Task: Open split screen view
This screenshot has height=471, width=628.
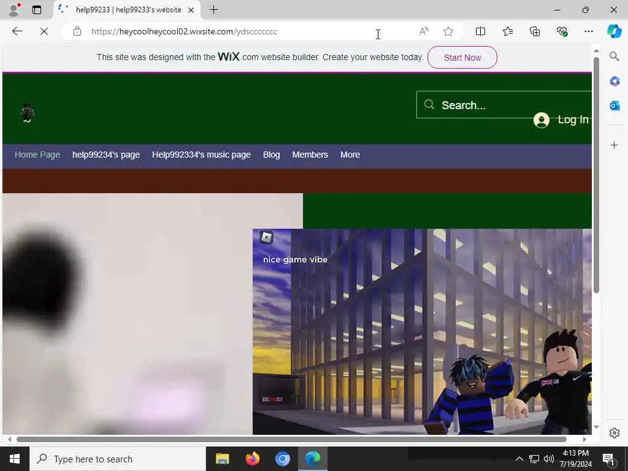Action: [x=480, y=31]
